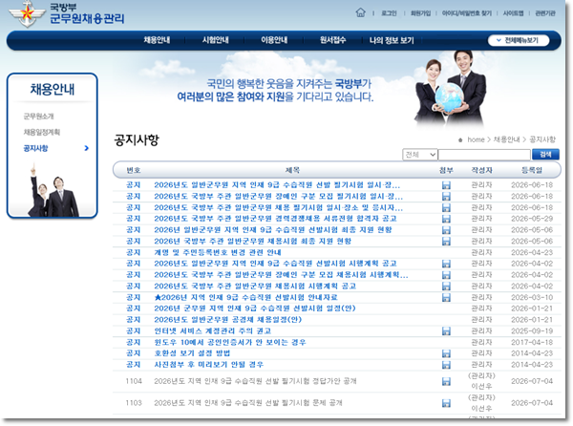This screenshot has width=573, height=426.
Task: Download attachment for 사진첨부 후 미리보기 안될 경우
Action: tap(446, 365)
